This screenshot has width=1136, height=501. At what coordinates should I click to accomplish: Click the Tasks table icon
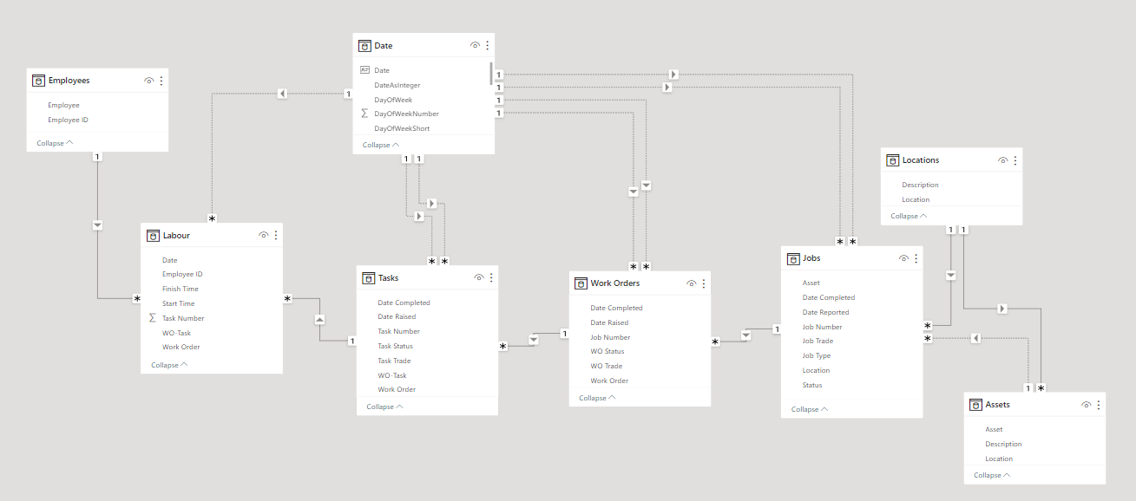click(x=368, y=277)
